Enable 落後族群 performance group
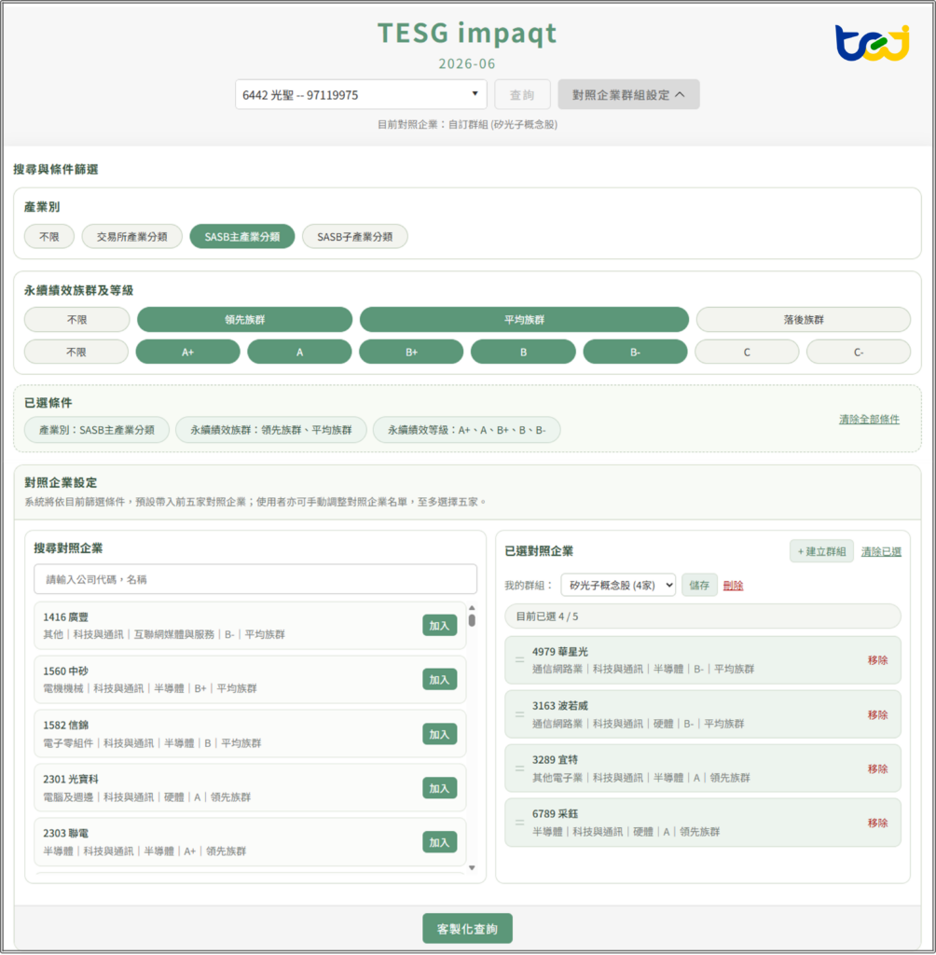Image resolution: width=936 pixels, height=955 pixels. [804, 319]
